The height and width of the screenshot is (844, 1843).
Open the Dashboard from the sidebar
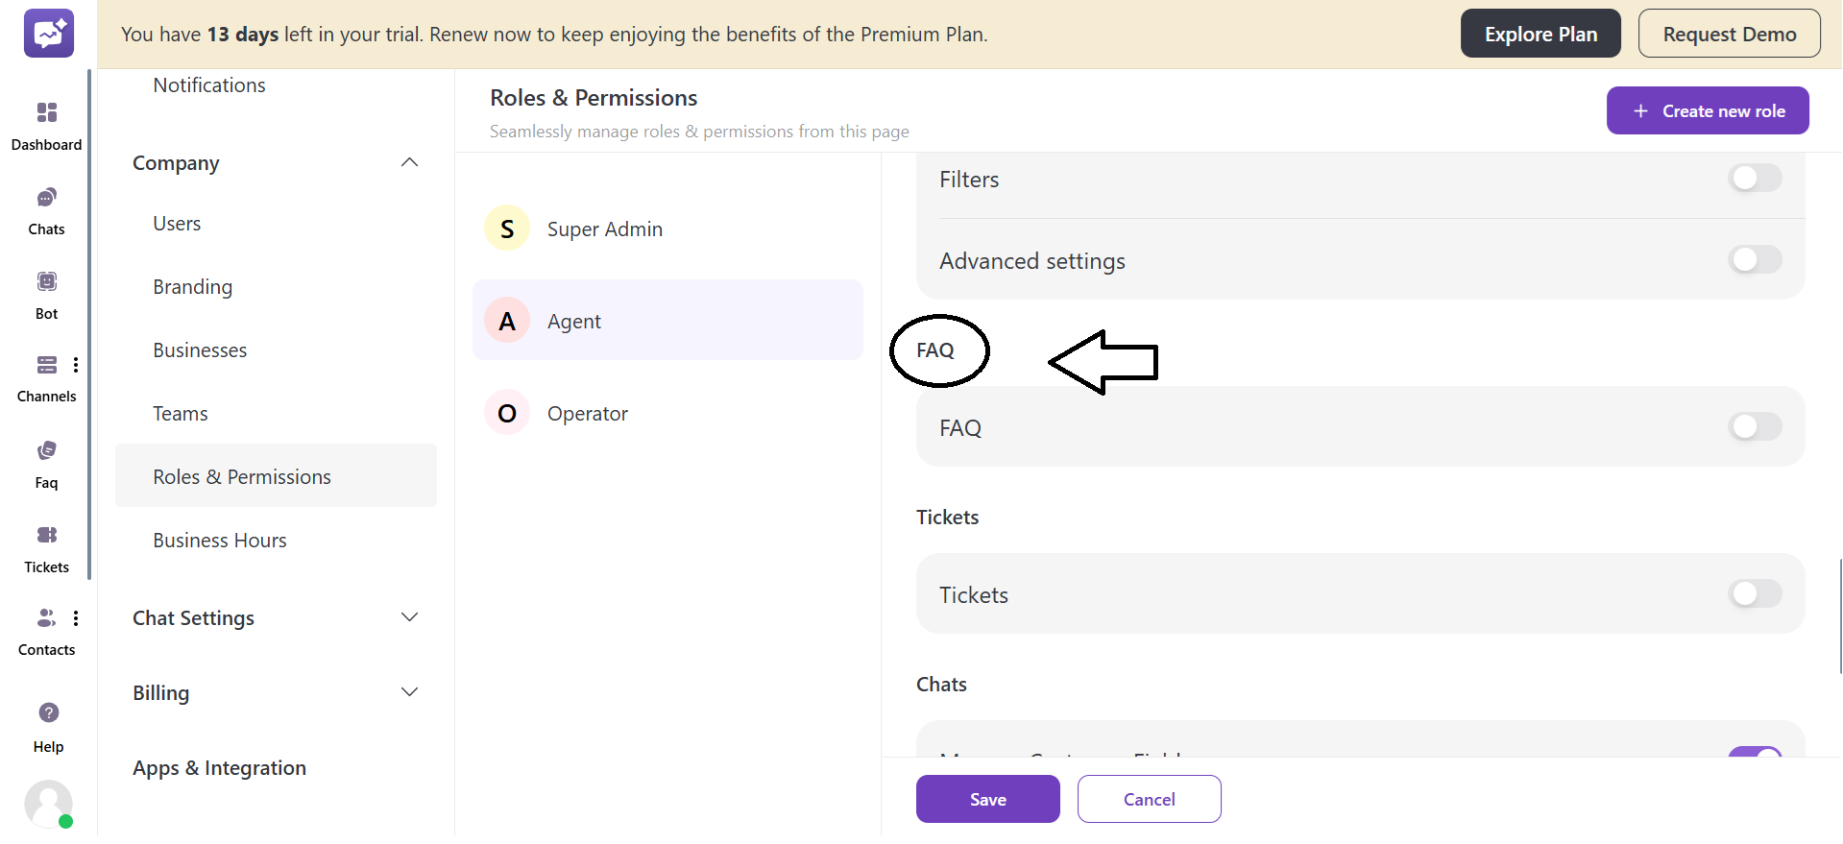coord(46,125)
